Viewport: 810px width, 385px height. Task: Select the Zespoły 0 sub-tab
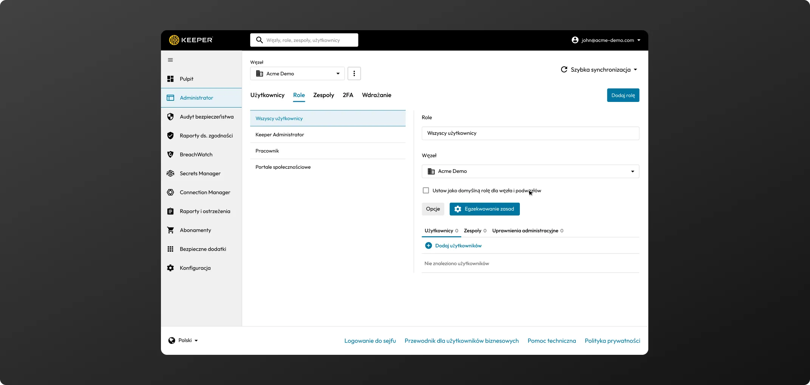coord(475,231)
